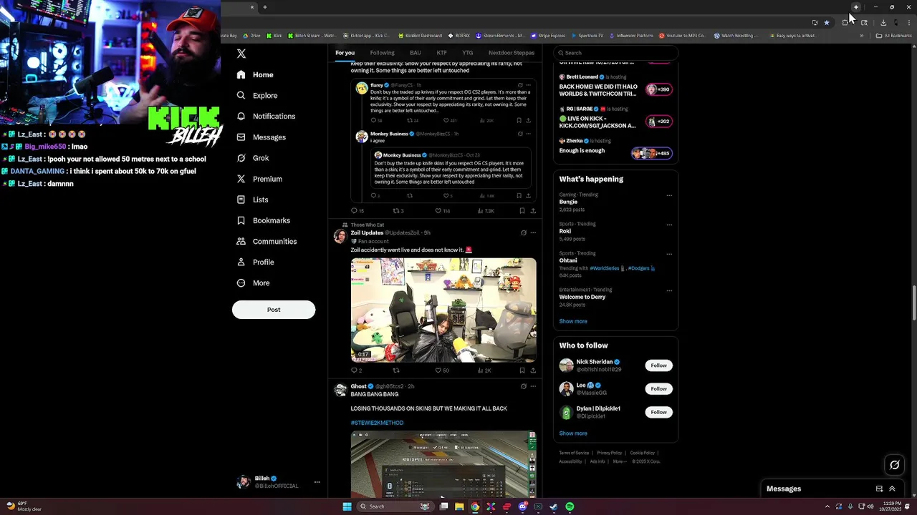Viewport: 917px width, 515px height.
Task: Switch to KTF tab
Action: [x=442, y=53]
